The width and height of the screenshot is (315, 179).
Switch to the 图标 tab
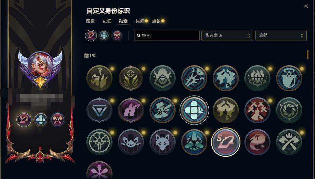point(90,21)
